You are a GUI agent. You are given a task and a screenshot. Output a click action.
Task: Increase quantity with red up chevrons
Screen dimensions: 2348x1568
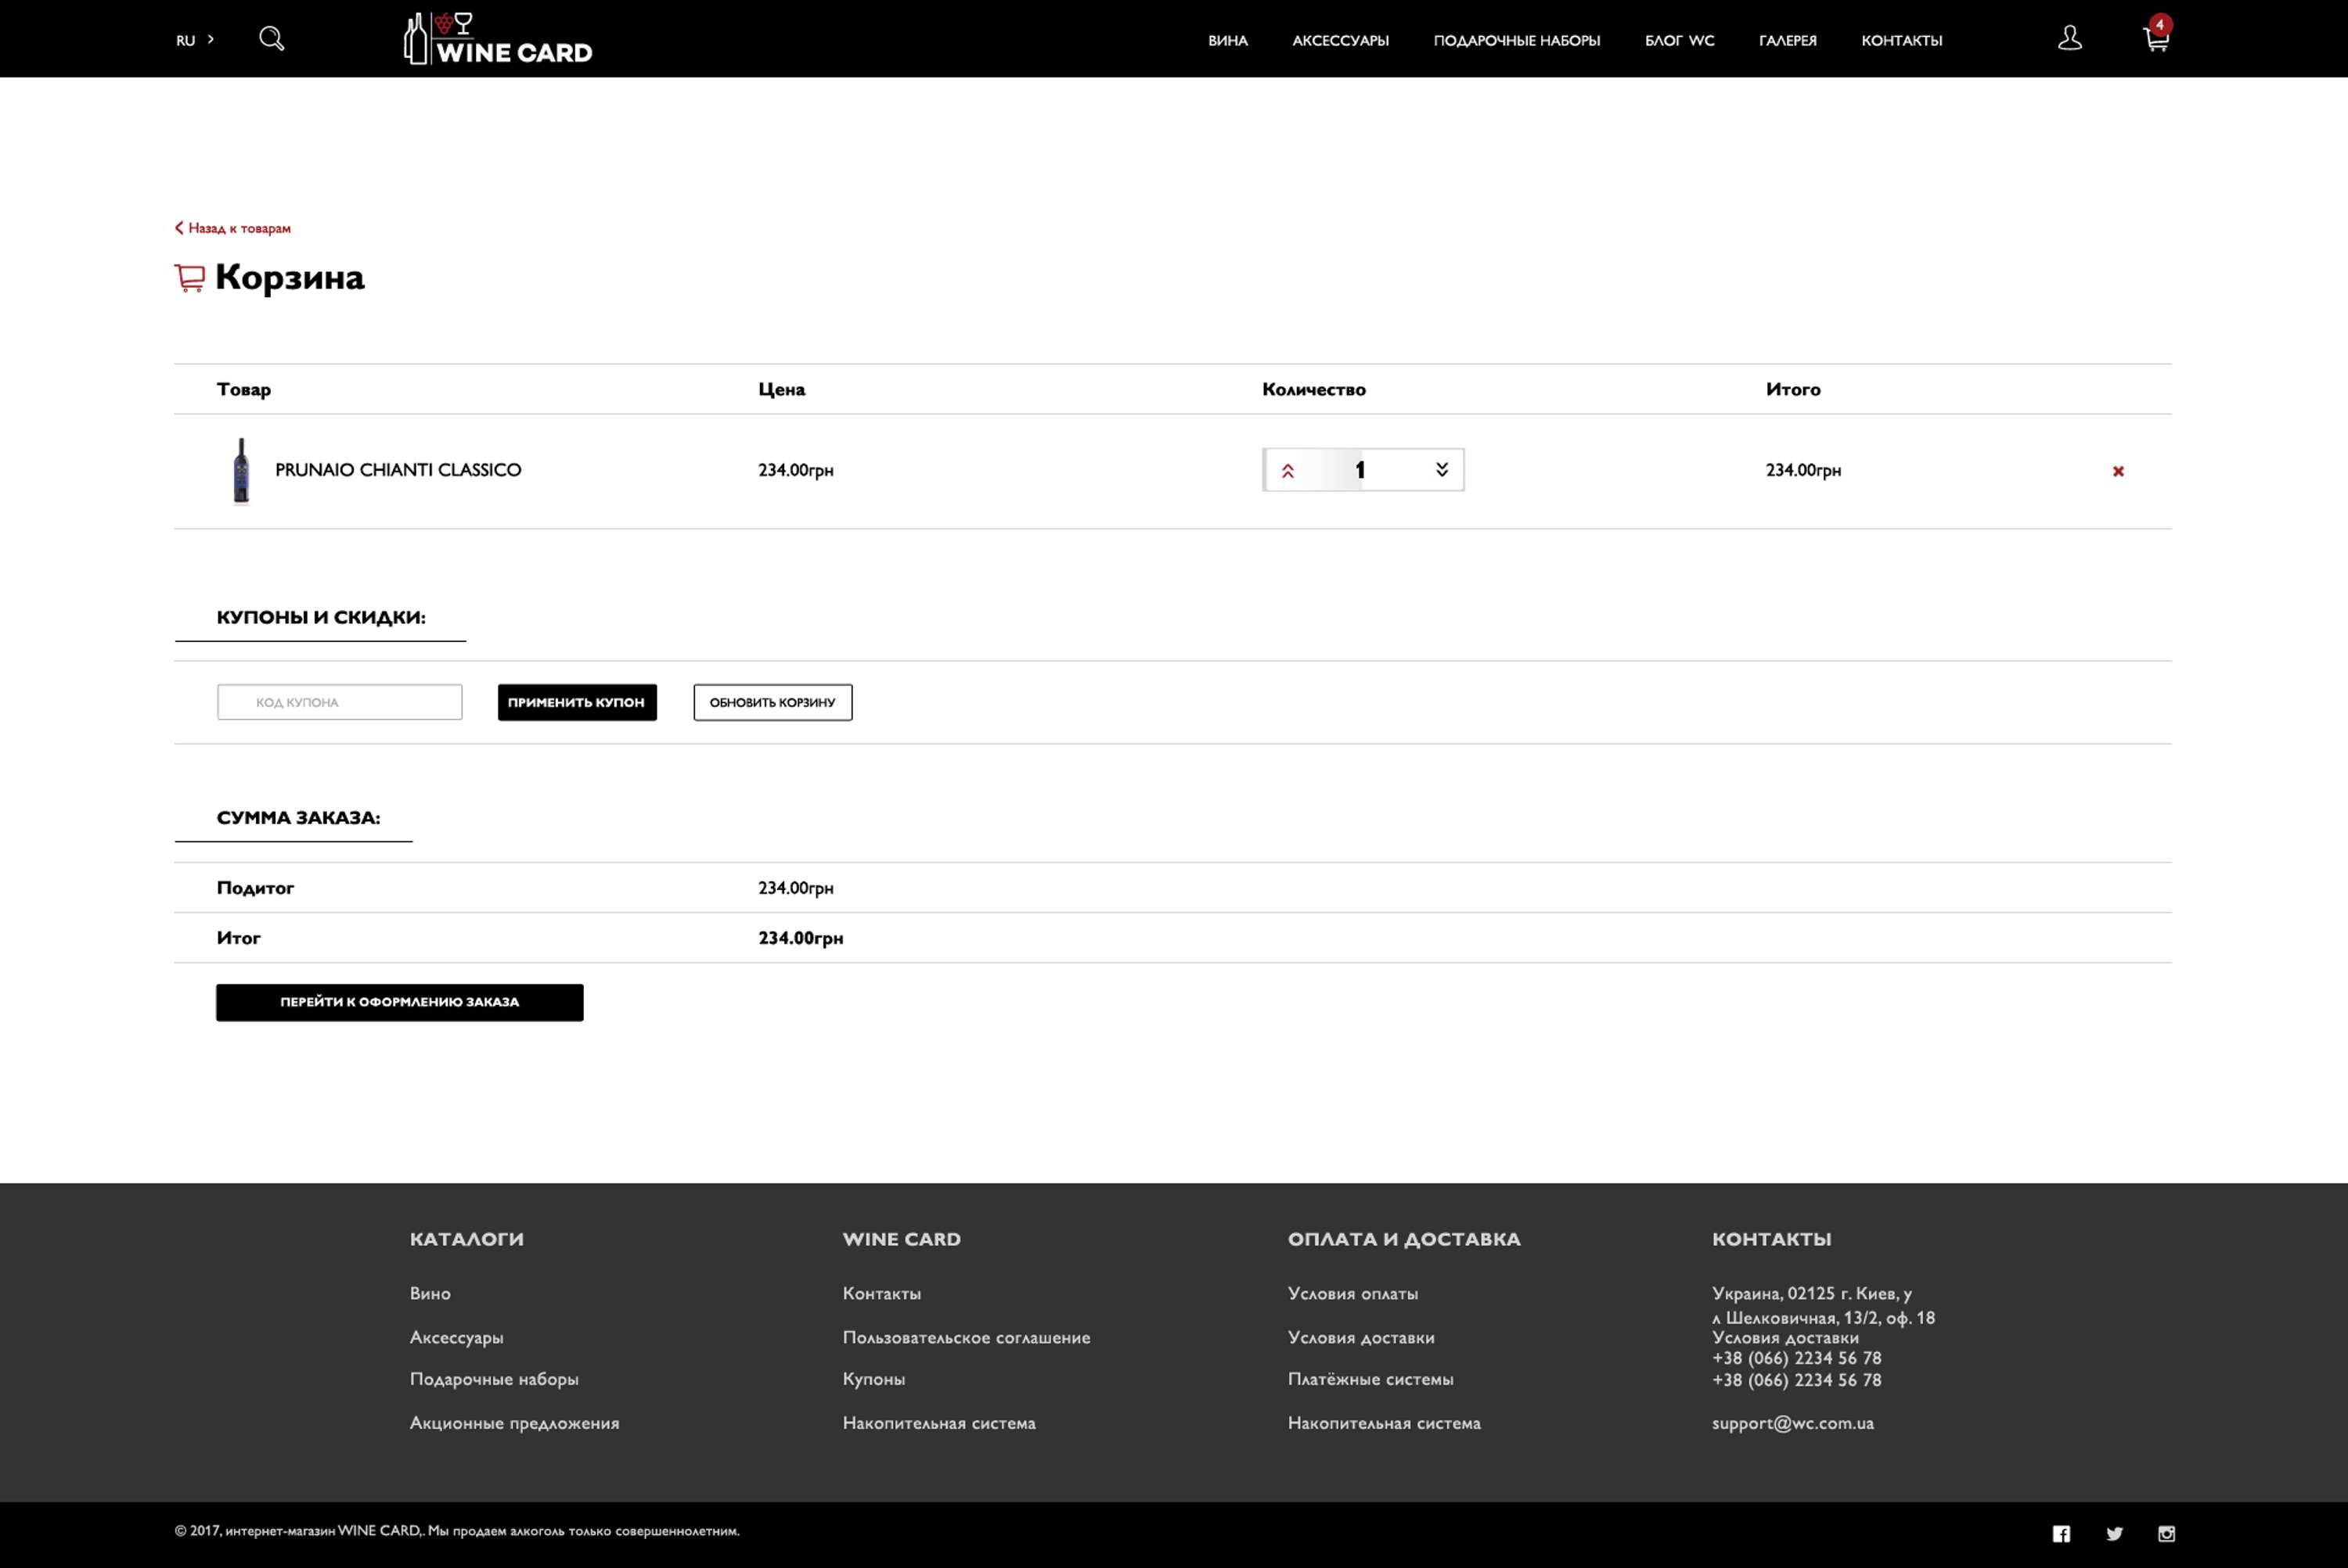coord(1288,471)
